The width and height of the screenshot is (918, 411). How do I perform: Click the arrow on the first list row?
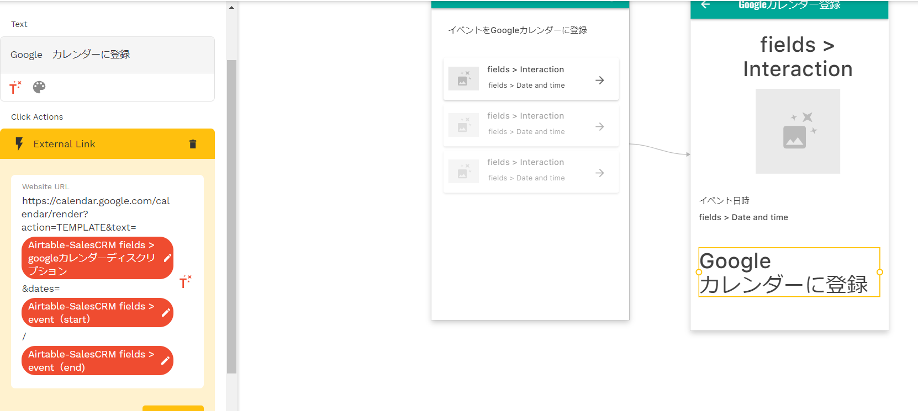pos(599,81)
